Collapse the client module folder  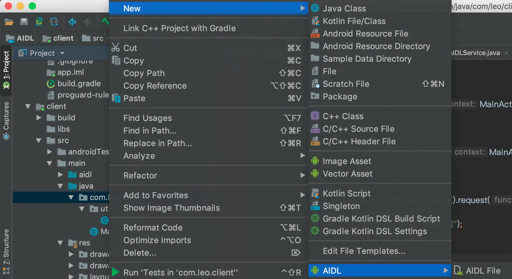28,107
